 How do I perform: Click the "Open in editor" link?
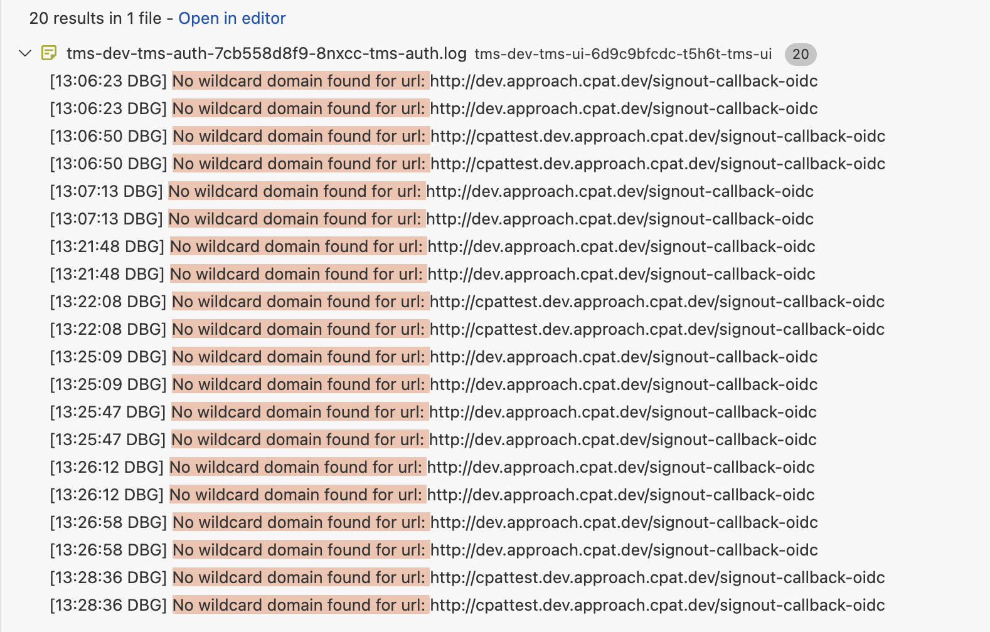click(x=232, y=18)
